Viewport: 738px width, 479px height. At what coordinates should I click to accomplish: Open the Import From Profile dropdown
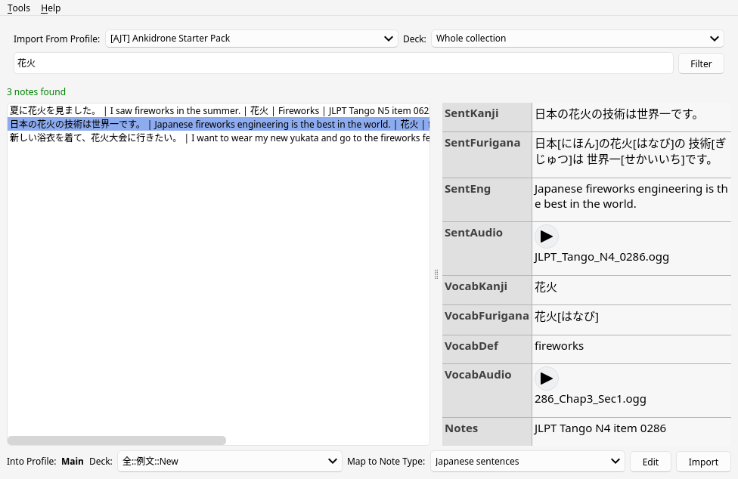pos(251,39)
